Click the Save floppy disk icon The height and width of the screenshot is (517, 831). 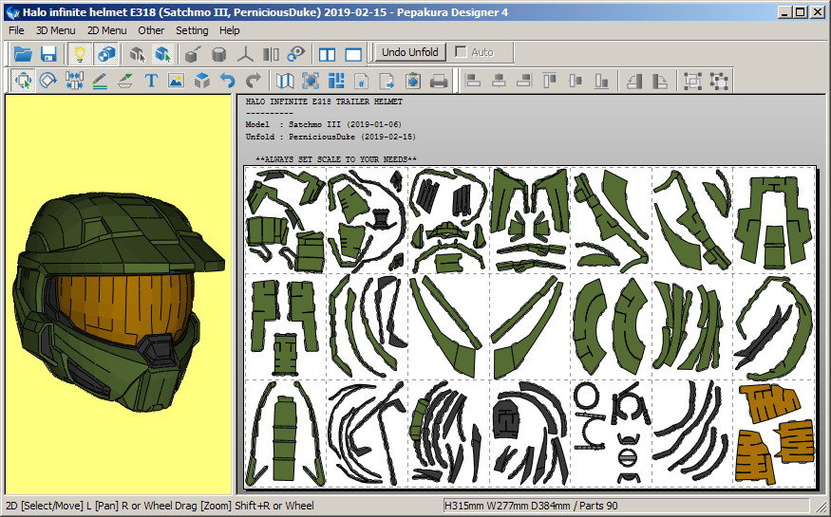(48, 54)
